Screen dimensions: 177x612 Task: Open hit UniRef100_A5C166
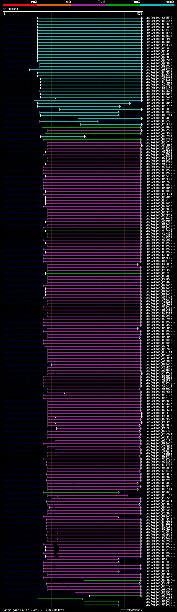(159, 21)
